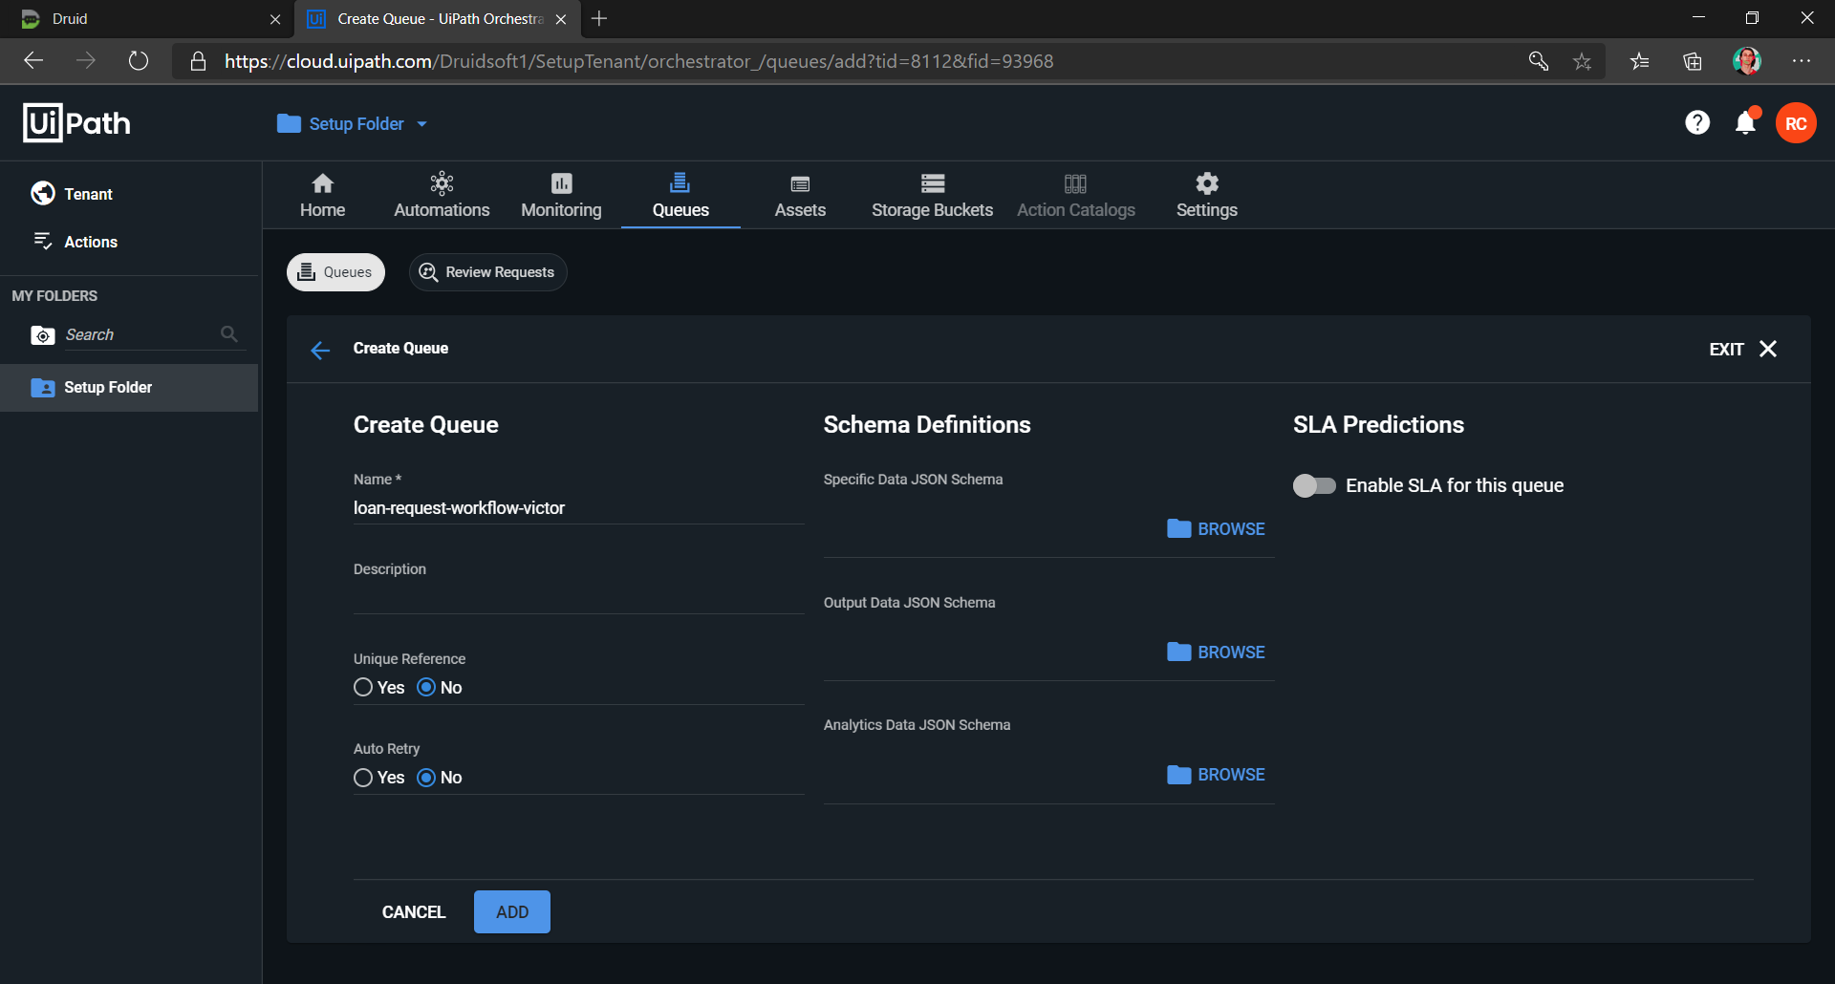
Task: Open the help question mark icon
Action: pyautogui.click(x=1697, y=122)
